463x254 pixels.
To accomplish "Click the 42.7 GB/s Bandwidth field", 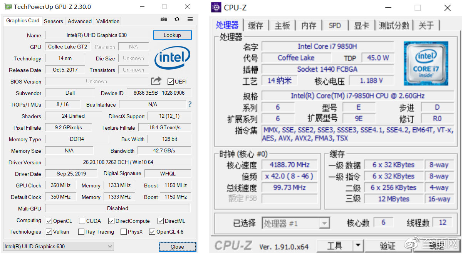I will click(164, 150).
